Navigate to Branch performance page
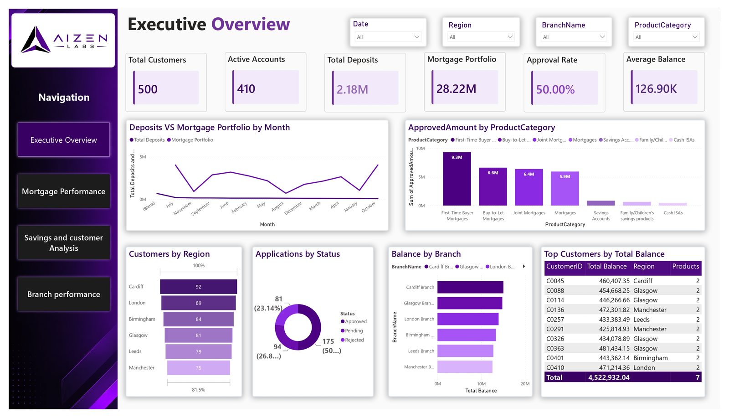729x418 pixels. click(x=64, y=294)
